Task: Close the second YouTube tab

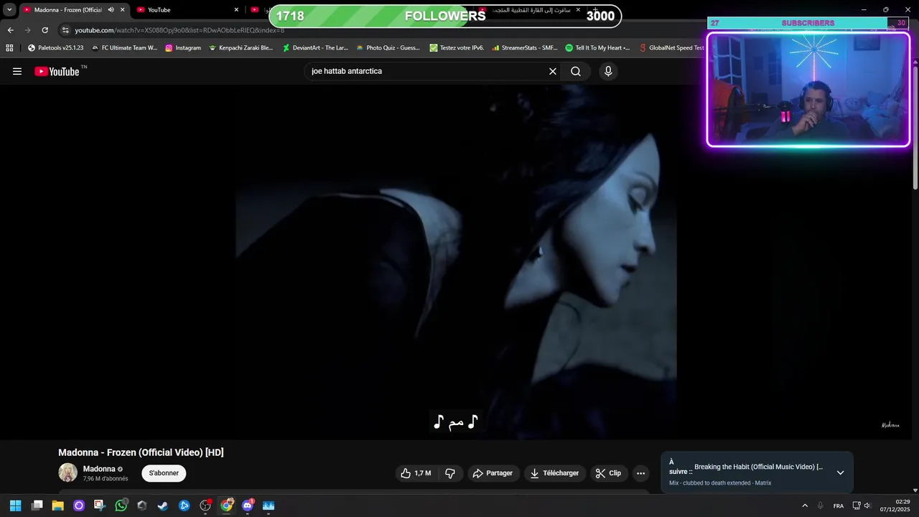Action: (x=236, y=10)
